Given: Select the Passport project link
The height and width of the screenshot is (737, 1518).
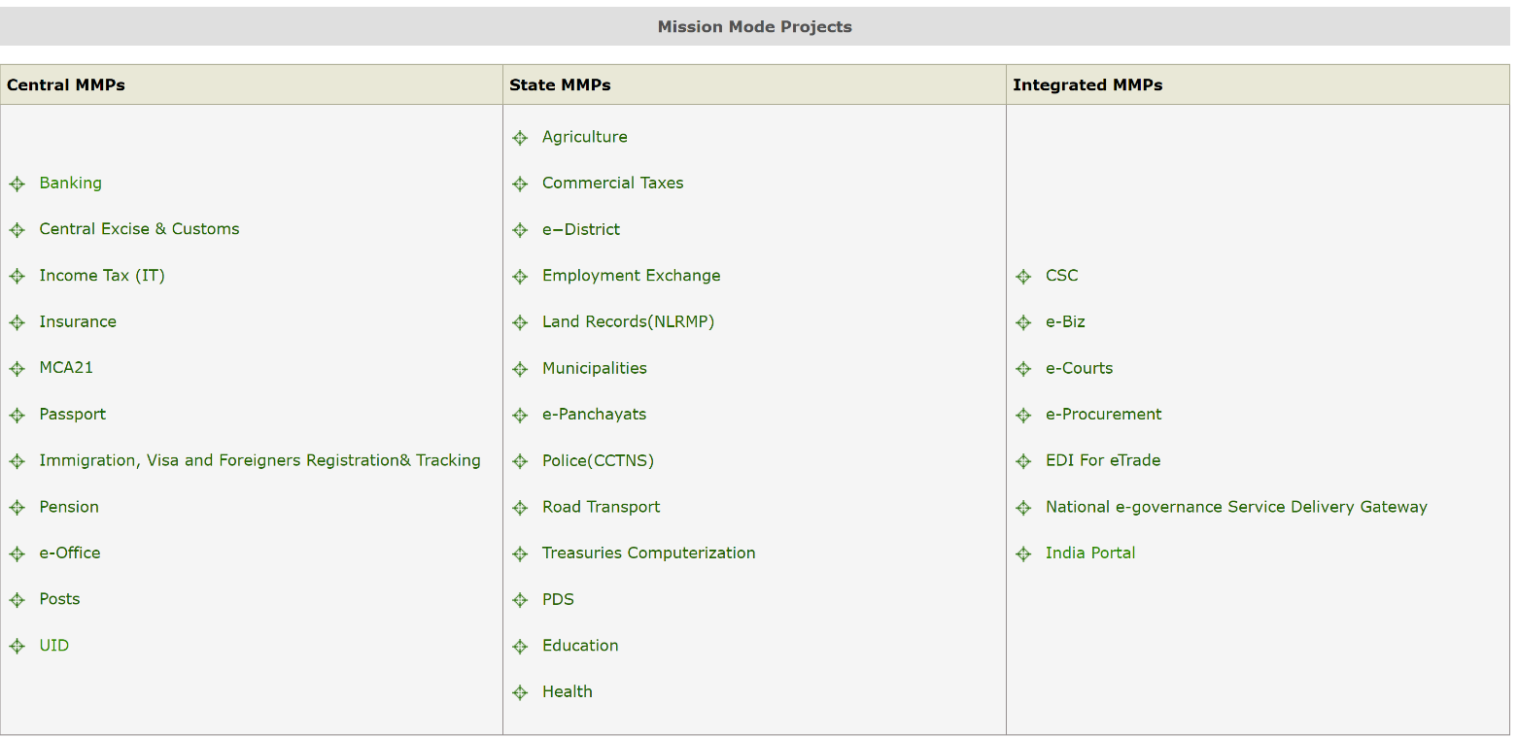Looking at the screenshot, I should (x=73, y=415).
